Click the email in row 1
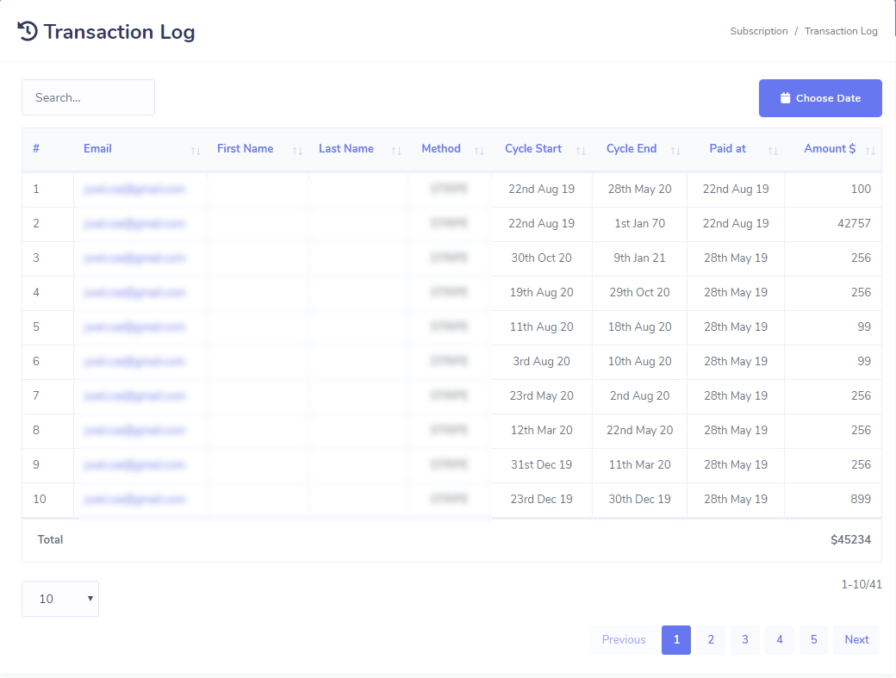896x678 pixels. (x=134, y=190)
